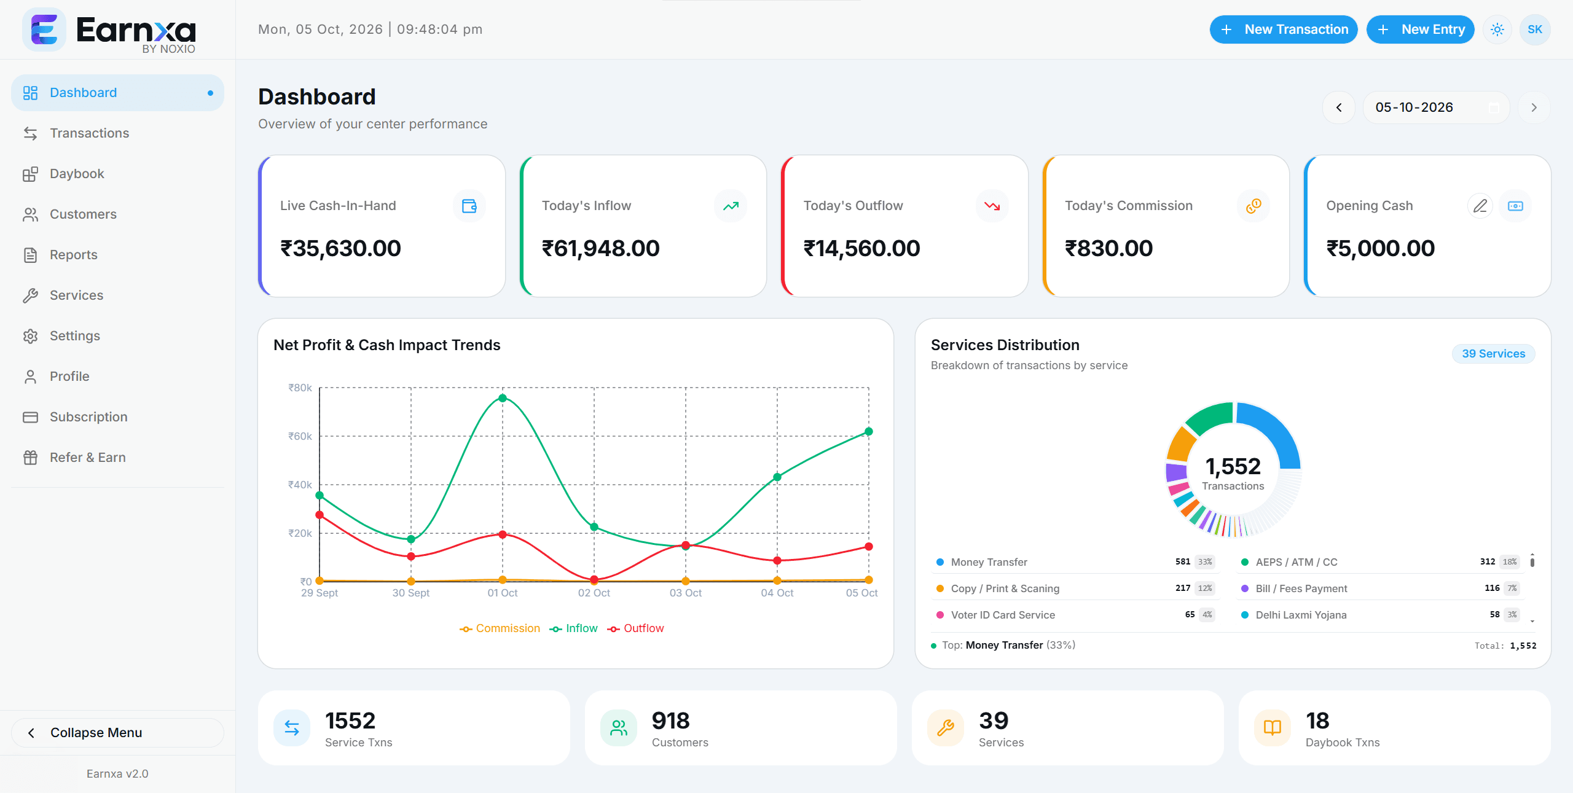Viewport: 1573px width, 793px height.
Task: Go to next date with right chevron
Action: 1534,107
